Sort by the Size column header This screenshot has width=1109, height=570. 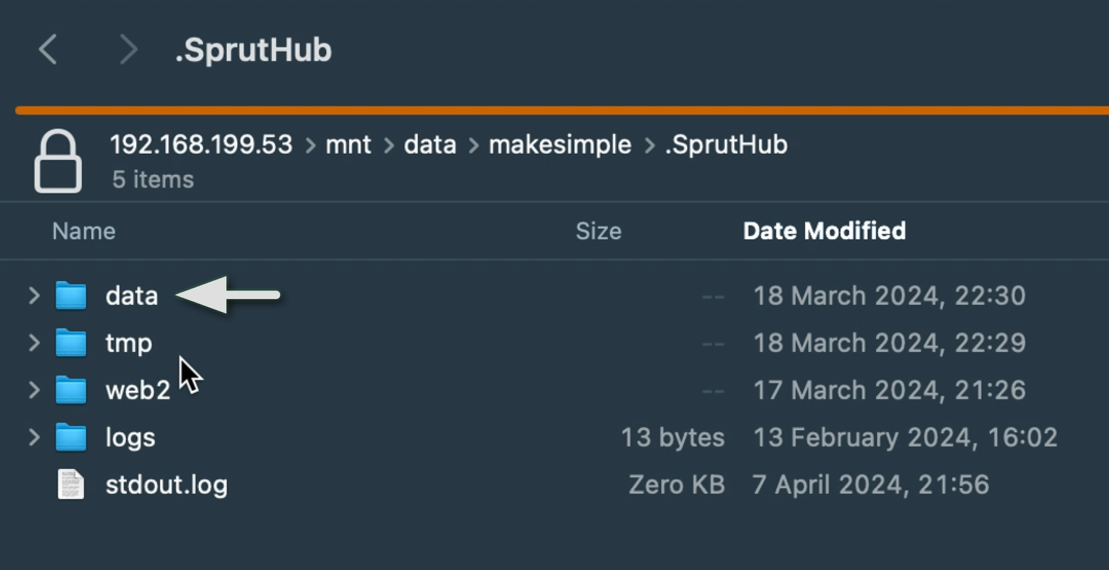598,231
